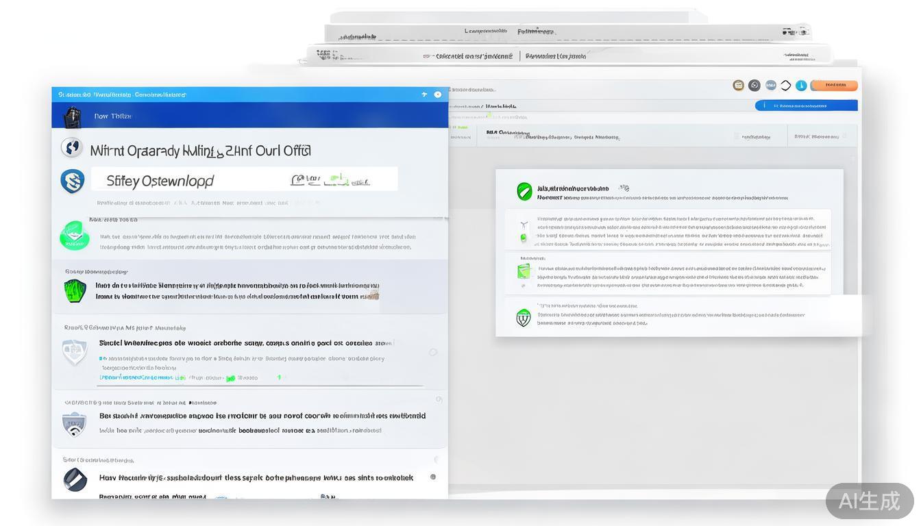Click the green round badge icon in left list
This screenshot has height=526, width=921.
(x=74, y=236)
